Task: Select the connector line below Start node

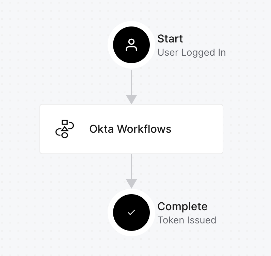Action: (x=131, y=81)
